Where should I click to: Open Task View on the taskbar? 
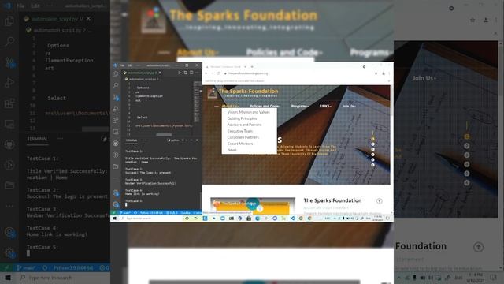click(x=195, y=219)
